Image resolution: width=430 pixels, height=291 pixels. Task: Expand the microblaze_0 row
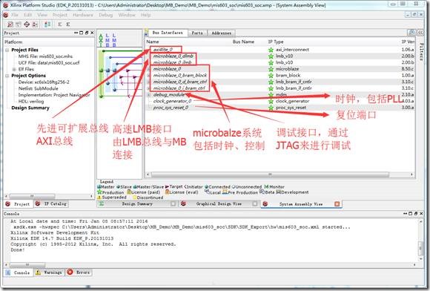[148, 69]
